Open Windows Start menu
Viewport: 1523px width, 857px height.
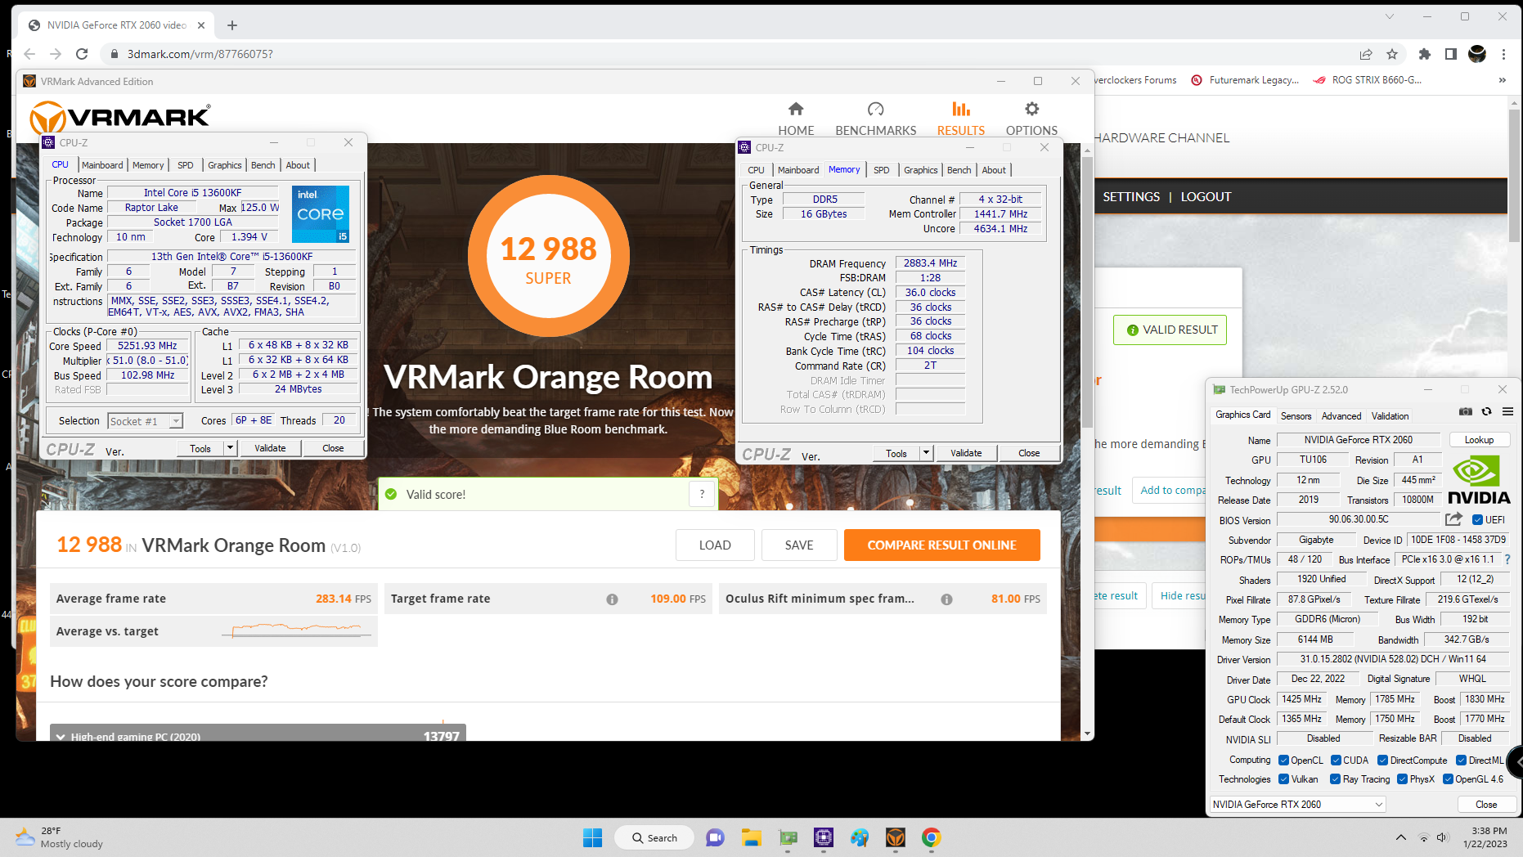592,837
